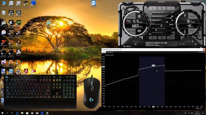Select the iTunes desktop shortcut

pyautogui.click(x=4, y=33)
